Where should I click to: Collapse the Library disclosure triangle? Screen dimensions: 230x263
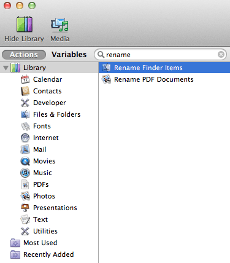click(x=6, y=68)
